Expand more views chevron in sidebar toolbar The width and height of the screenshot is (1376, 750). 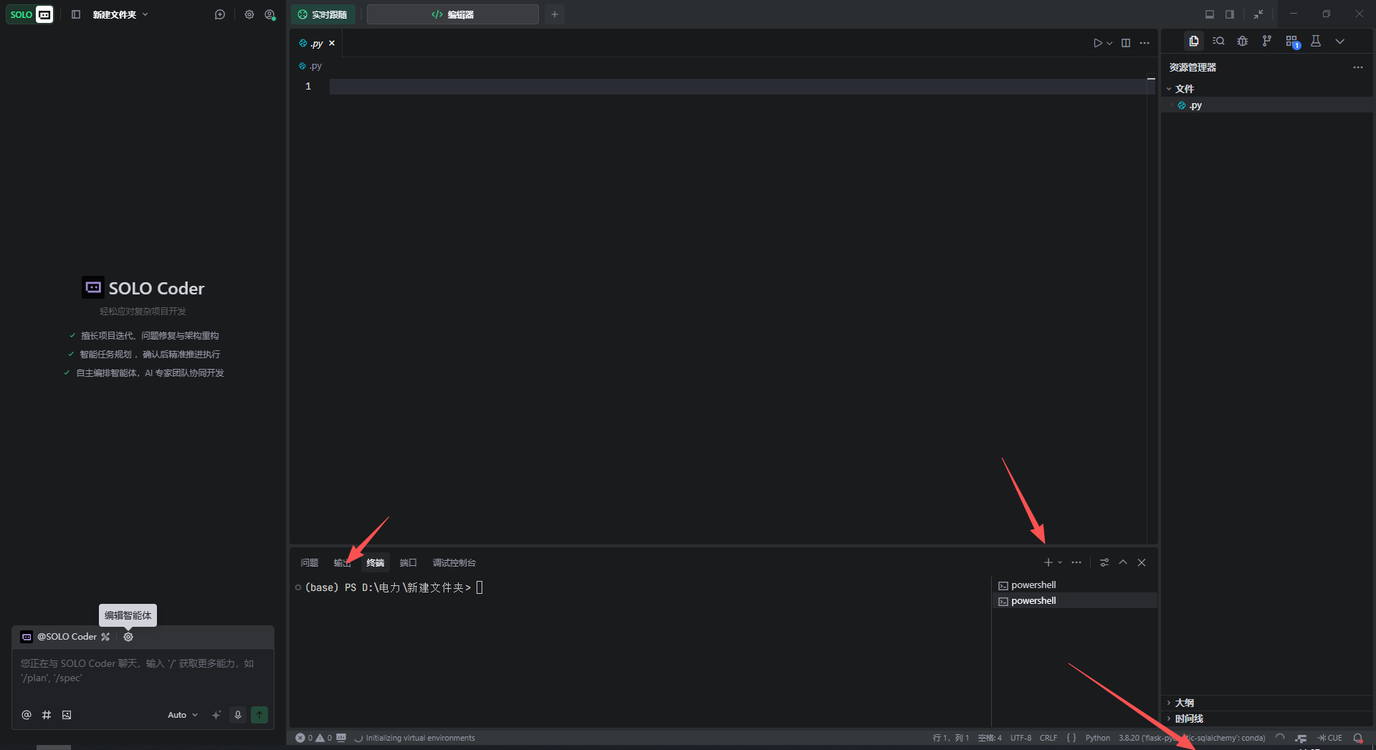click(x=1340, y=42)
